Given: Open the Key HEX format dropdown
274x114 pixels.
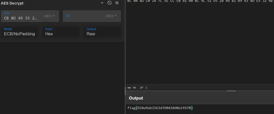Looking at the screenshot, I should coord(50,16).
